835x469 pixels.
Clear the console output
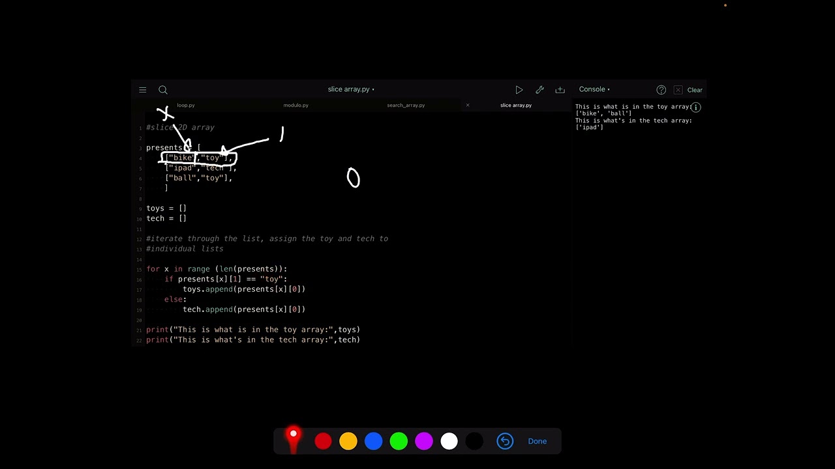click(695, 90)
